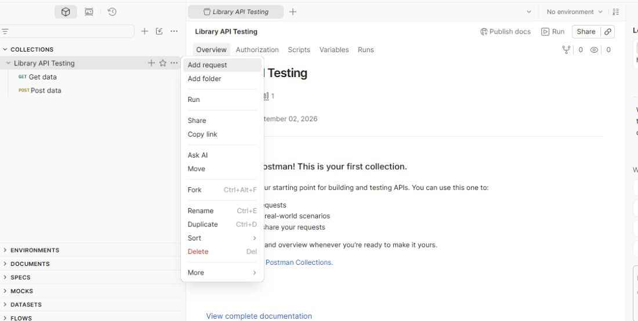The image size is (638, 321).
Task: Choose Delete in the context menu
Action: [222, 251]
